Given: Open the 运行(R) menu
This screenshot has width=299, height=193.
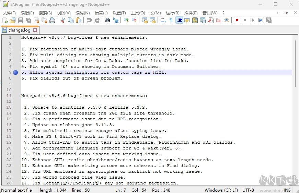Looking at the screenshot, I should click(x=173, y=13).
